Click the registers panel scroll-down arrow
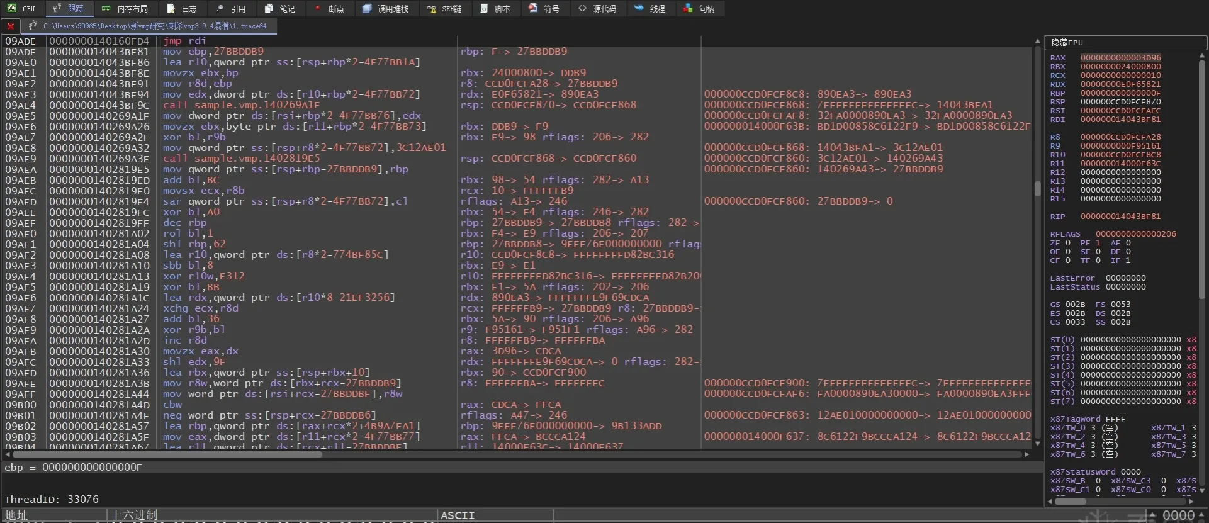 point(1201,490)
